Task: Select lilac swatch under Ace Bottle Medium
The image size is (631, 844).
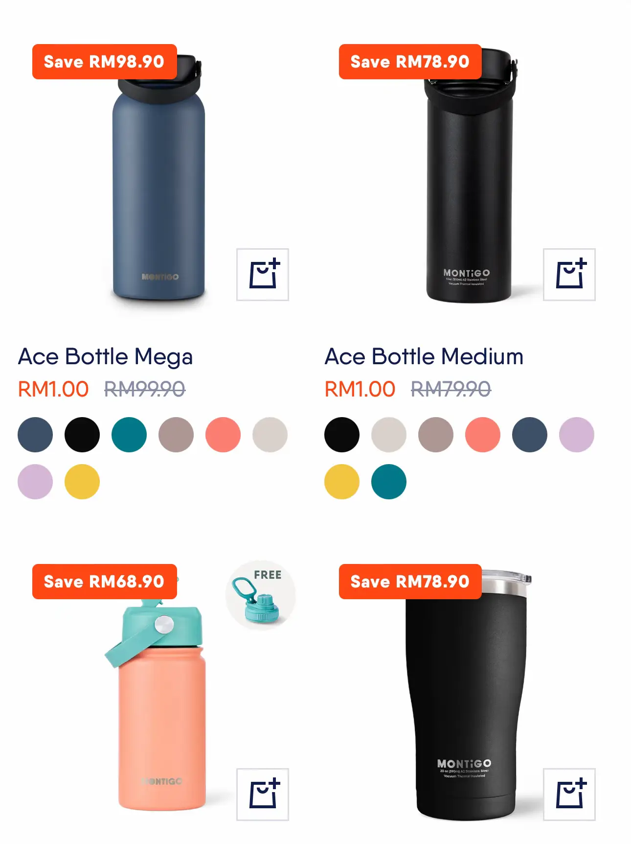Action: click(577, 435)
